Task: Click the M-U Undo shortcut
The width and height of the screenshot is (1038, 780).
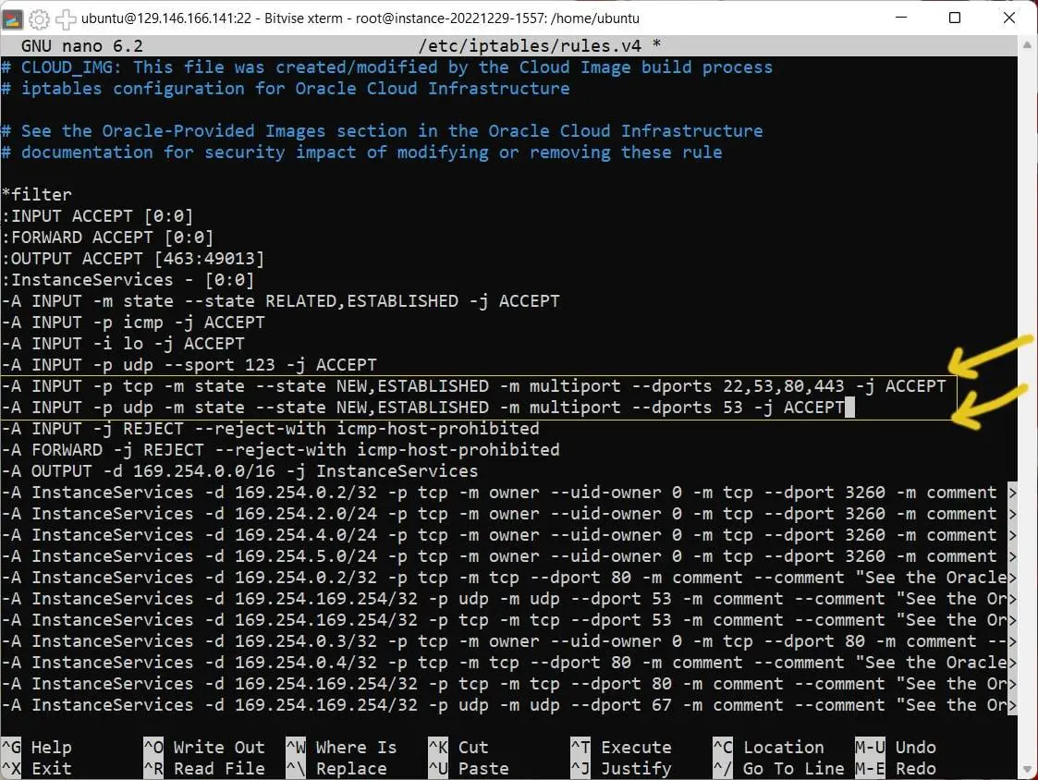Action: [896, 747]
